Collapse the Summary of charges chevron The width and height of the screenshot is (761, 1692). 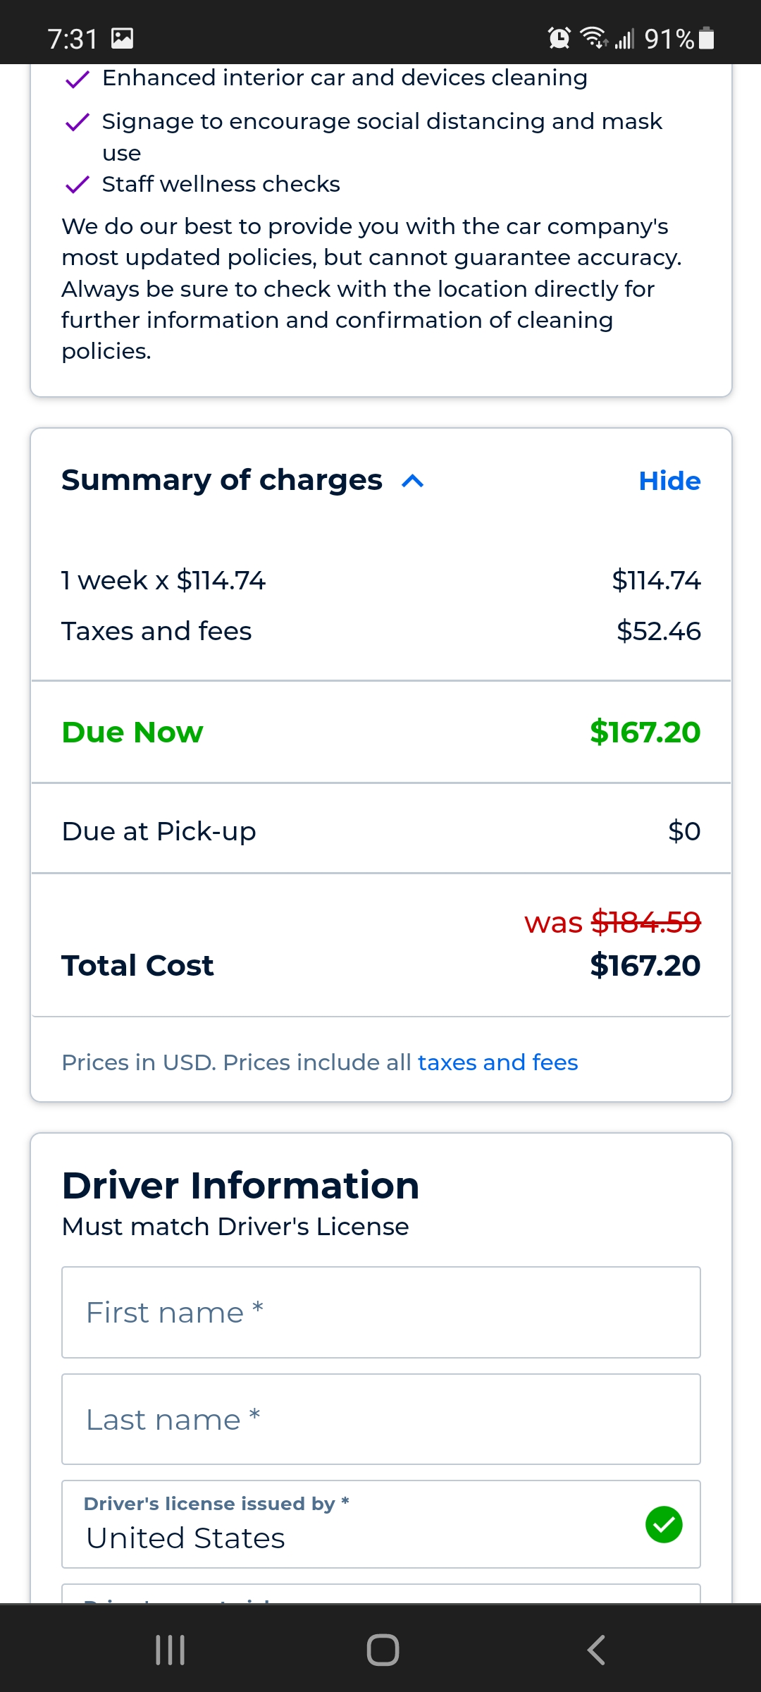[412, 482]
